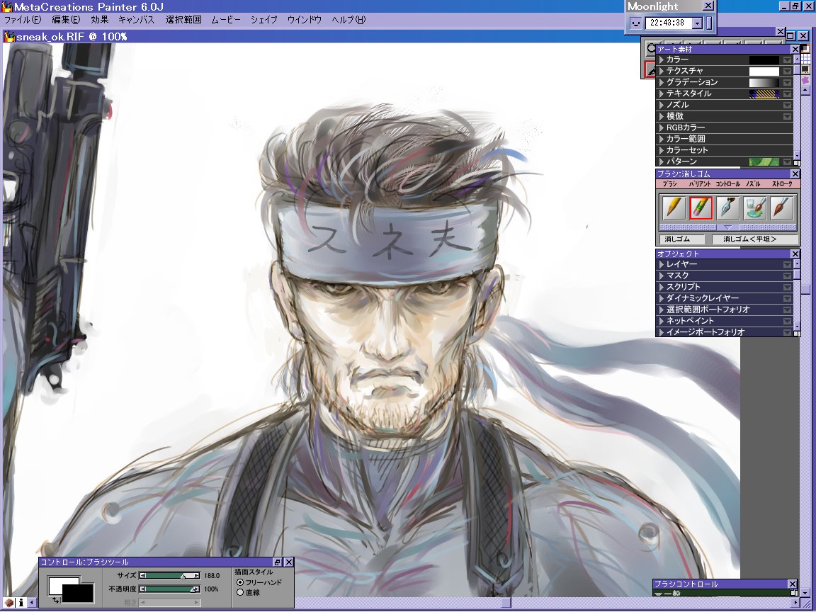Click the canvas horizontal scroll left arrow
This screenshot has width=816, height=612.
click(x=33, y=603)
